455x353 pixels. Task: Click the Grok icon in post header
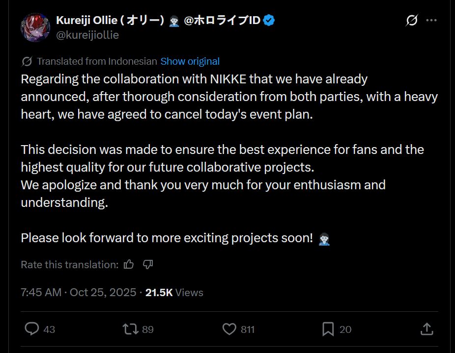tap(412, 21)
